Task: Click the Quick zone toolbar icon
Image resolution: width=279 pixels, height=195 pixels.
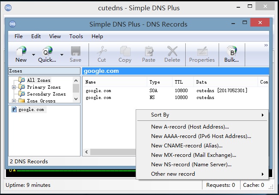Action: point(47,51)
